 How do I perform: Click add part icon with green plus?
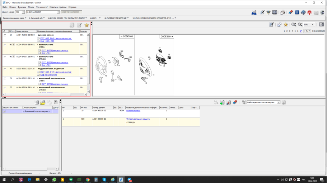coord(222,103)
